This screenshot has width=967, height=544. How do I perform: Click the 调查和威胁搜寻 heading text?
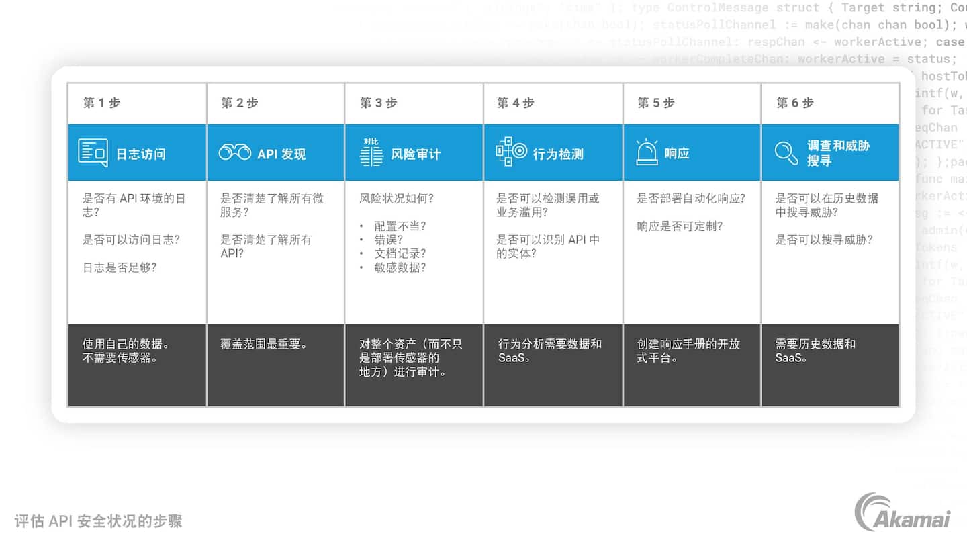(x=838, y=153)
